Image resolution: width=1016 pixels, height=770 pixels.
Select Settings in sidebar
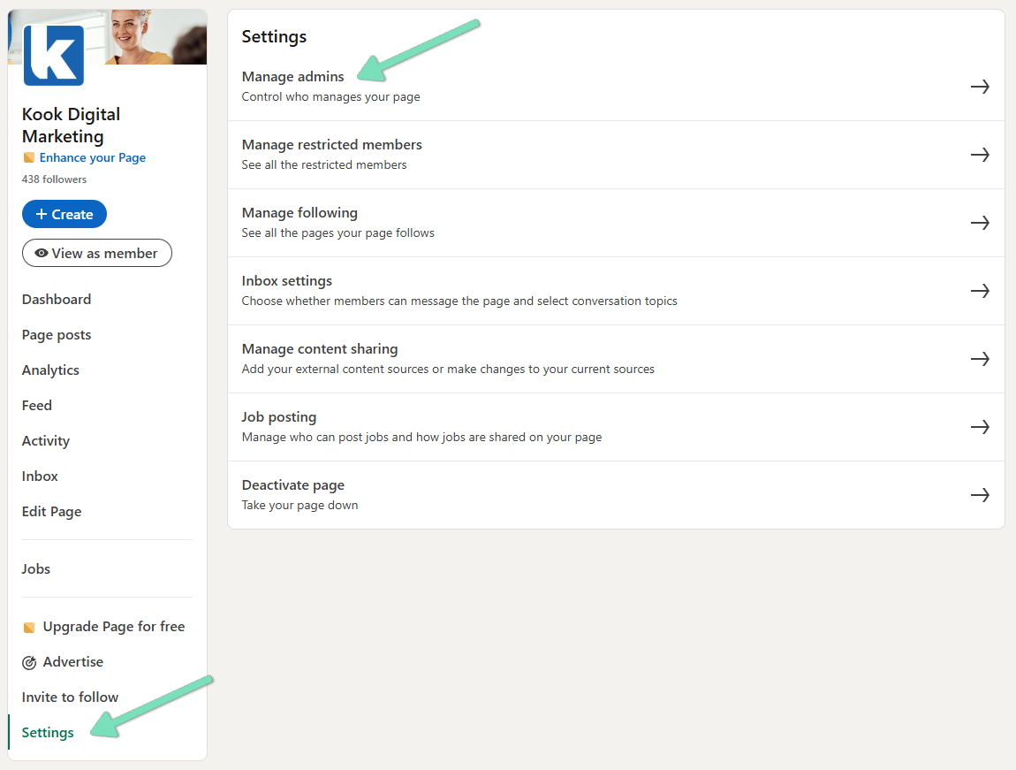(x=48, y=732)
